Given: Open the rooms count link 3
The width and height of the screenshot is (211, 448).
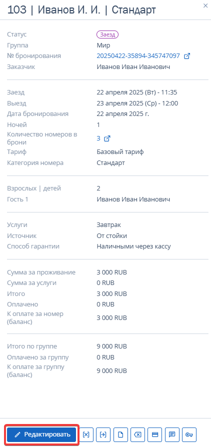Looking at the screenshot, I should pyautogui.click(x=98, y=138).
